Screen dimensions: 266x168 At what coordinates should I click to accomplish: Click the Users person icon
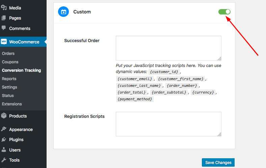pos(4,150)
